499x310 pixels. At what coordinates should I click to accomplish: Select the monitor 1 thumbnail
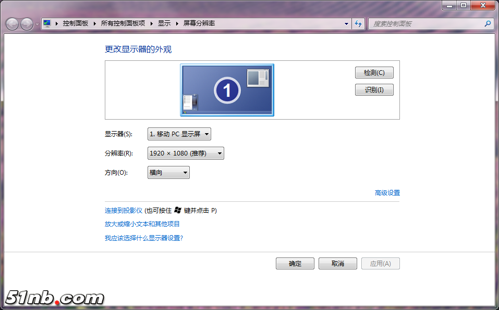pyautogui.click(x=227, y=90)
